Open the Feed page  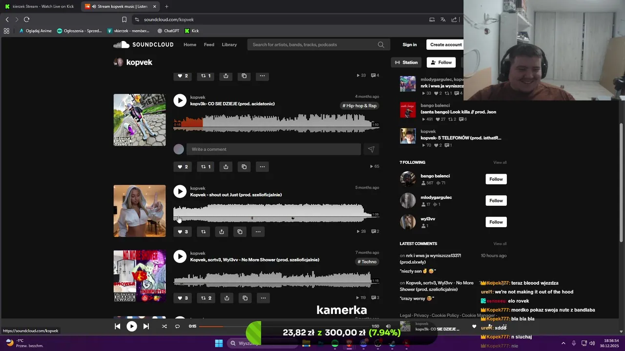click(x=209, y=44)
